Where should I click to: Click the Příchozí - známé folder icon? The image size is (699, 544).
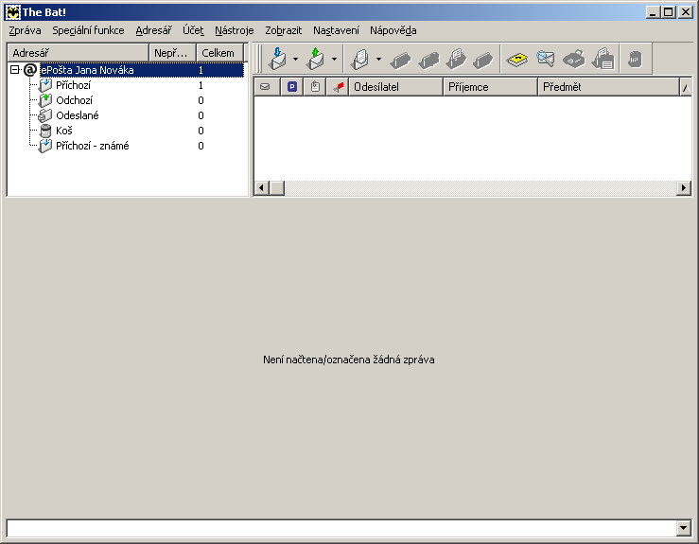[x=45, y=146]
